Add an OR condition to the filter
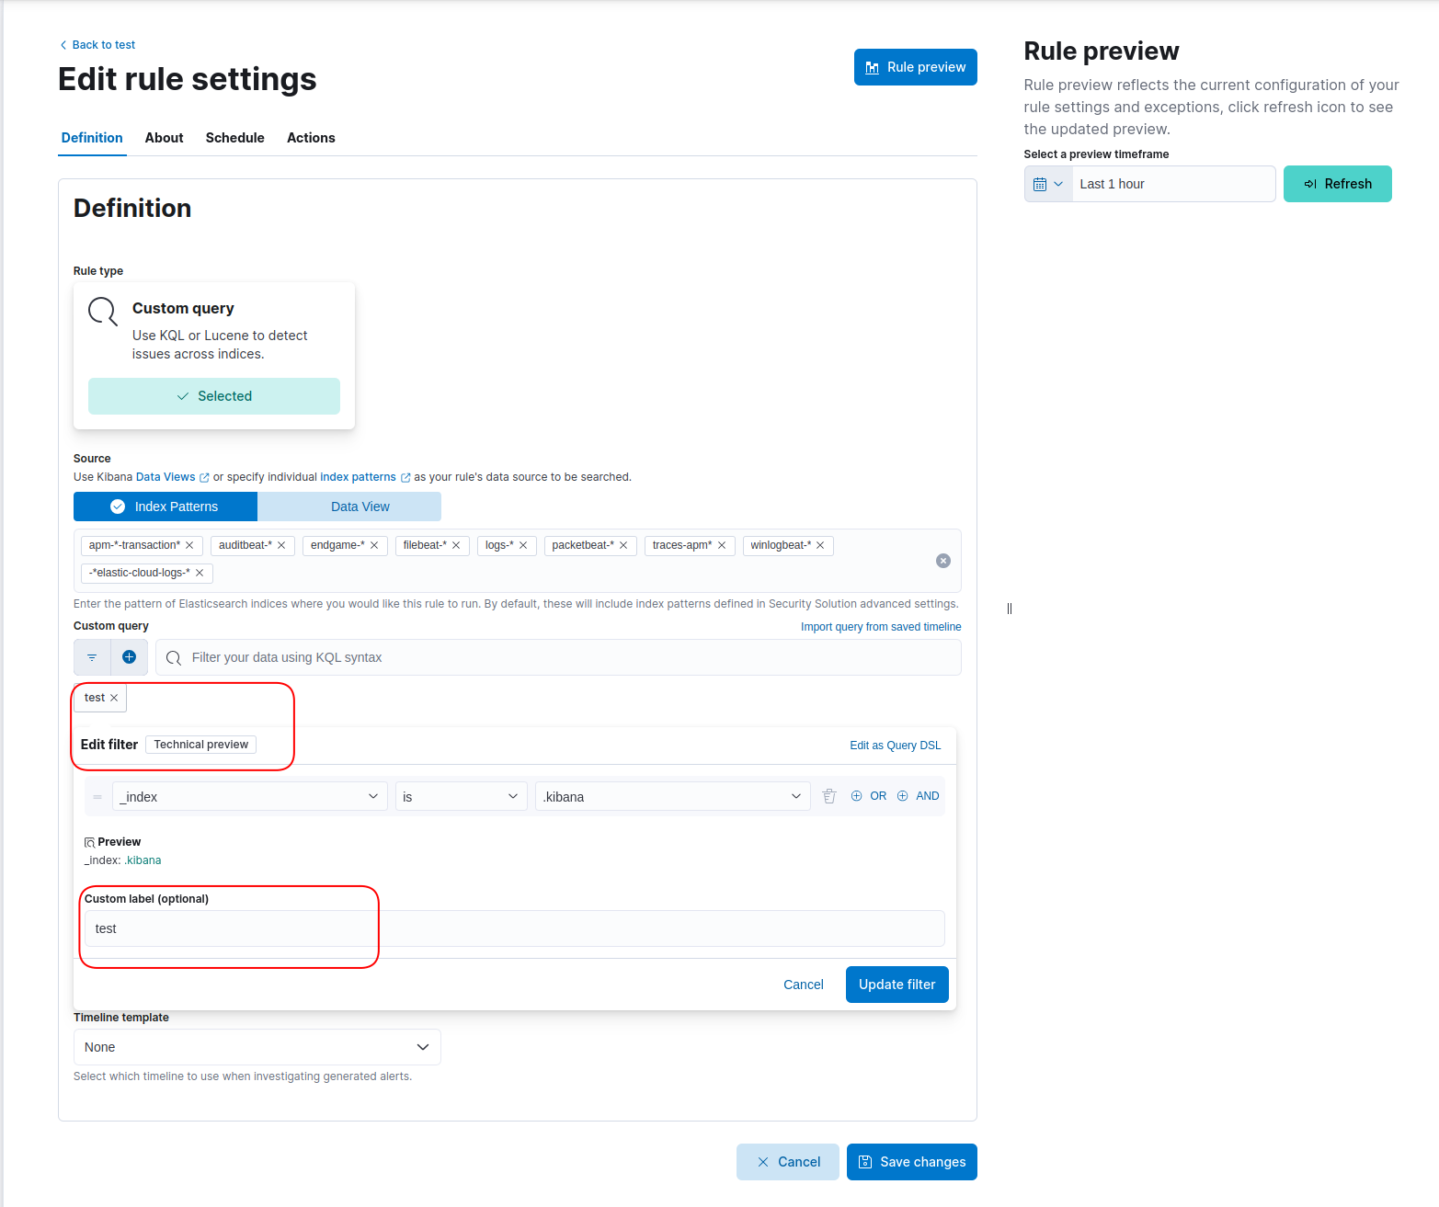Viewport: 1439px width, 1207px height. 868,795
